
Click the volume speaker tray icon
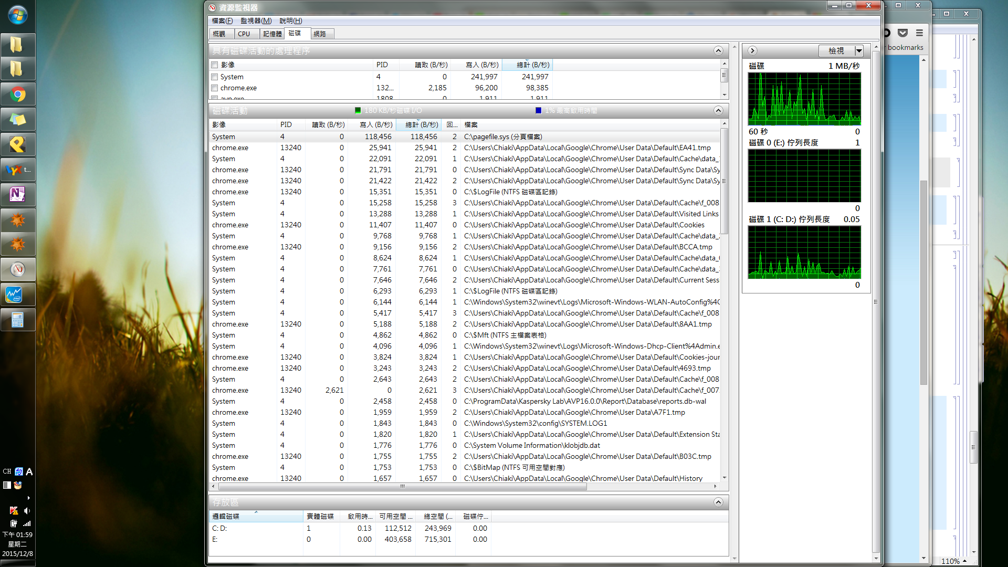[x=27, y=510]
